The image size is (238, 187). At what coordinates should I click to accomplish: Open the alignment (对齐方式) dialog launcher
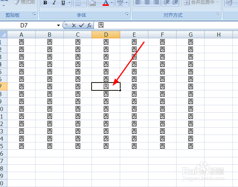(x=218, y=14)
